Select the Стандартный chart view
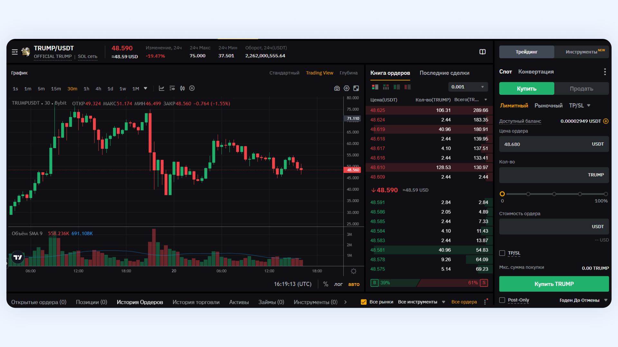618x347 pixels. pos(284,73)
